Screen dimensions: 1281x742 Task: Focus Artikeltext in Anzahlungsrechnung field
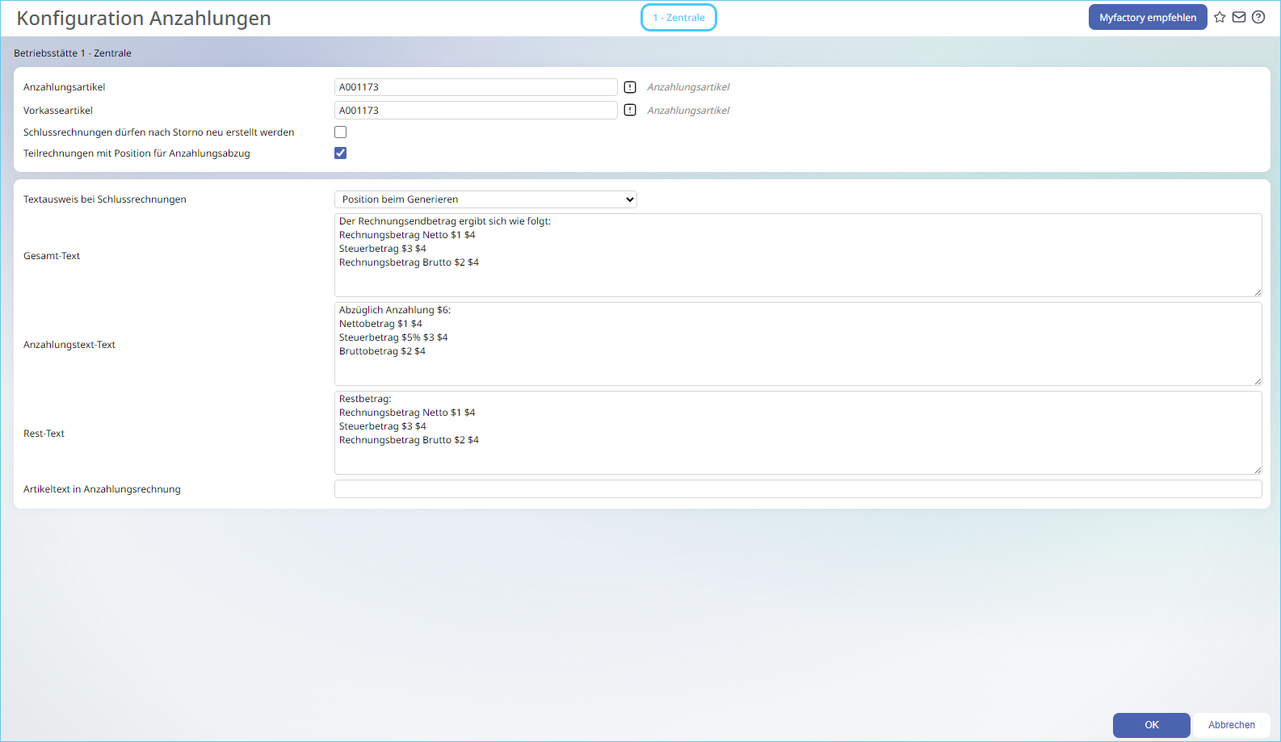[798, 489]
